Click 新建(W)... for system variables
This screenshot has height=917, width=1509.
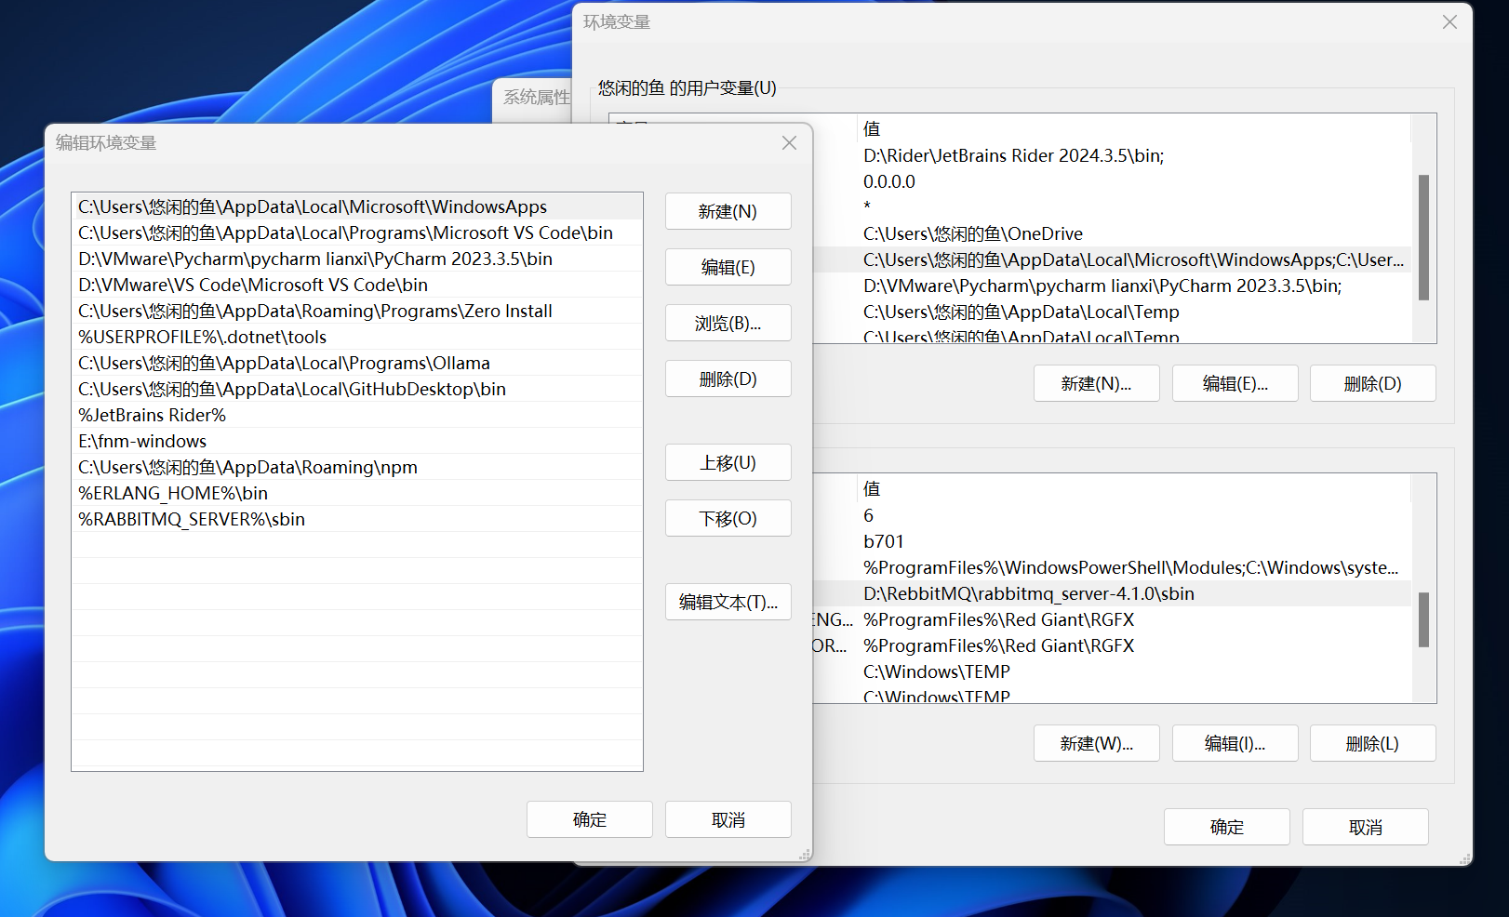[1096, 743]
